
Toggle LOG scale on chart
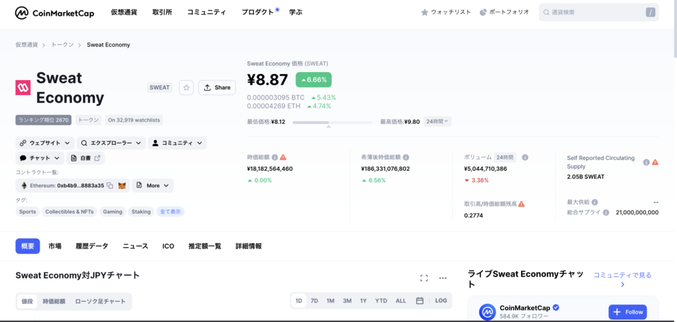(x=441, y=300)
